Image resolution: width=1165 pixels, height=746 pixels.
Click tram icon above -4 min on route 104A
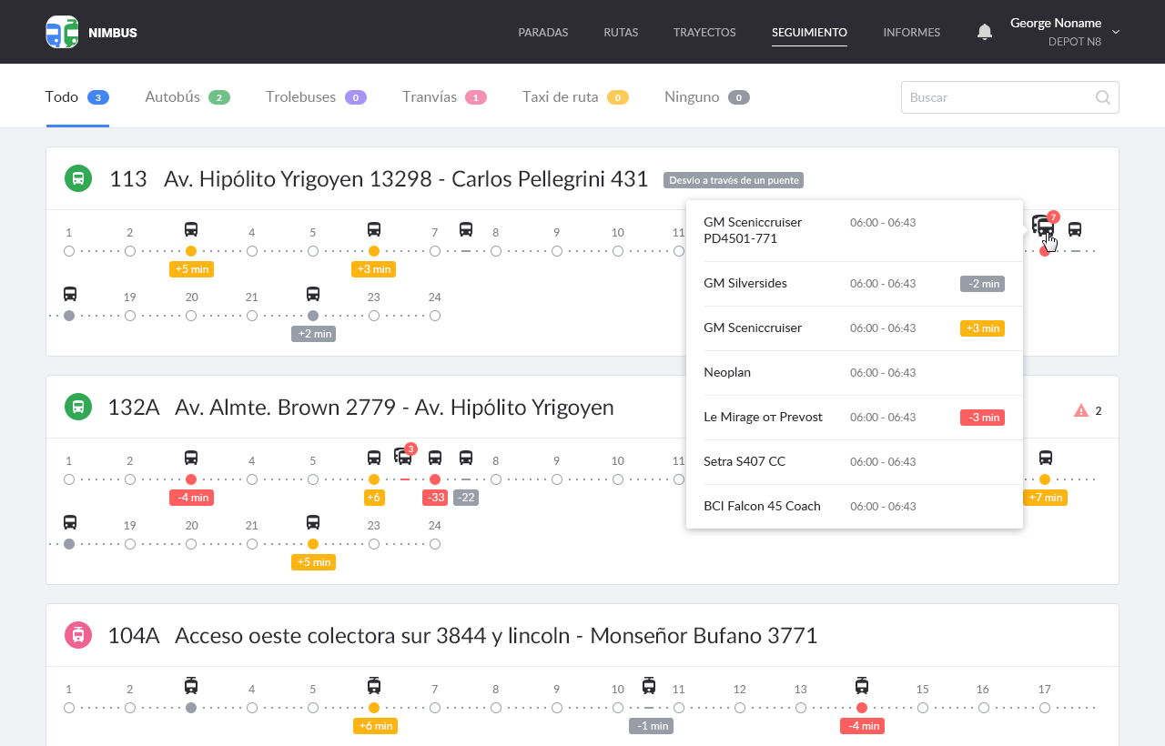(862, 686)
